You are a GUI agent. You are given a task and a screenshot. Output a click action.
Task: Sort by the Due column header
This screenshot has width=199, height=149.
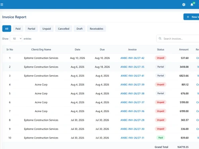point(102,50)
